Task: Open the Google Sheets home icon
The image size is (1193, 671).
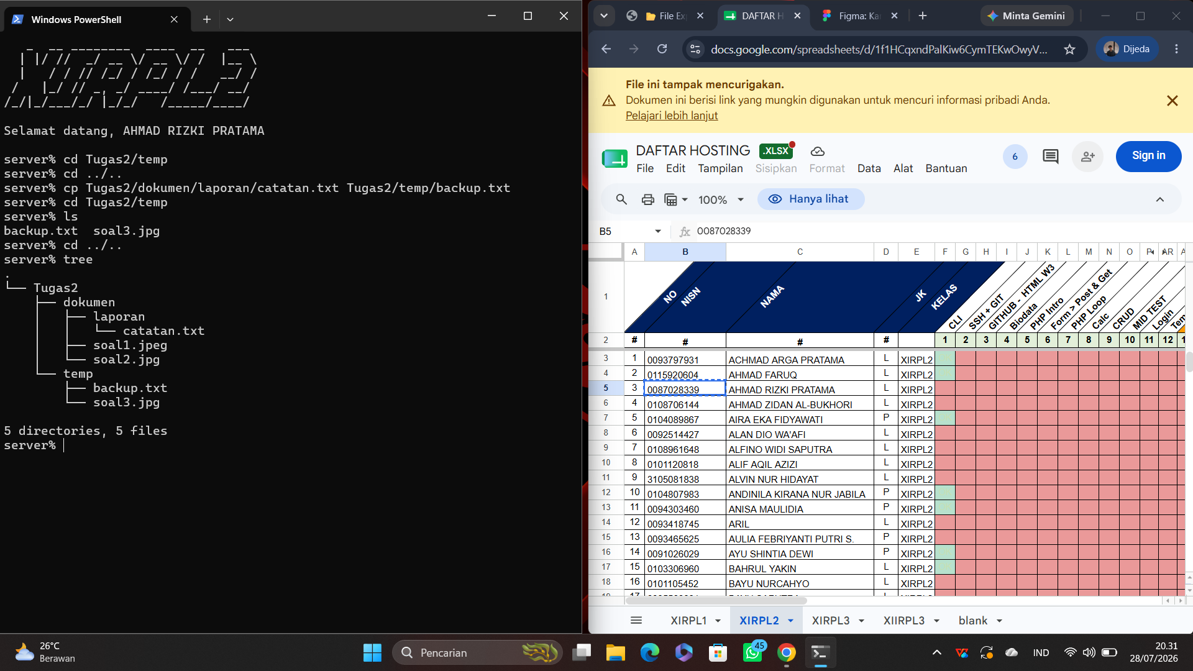Action: [x=615, y=158]
